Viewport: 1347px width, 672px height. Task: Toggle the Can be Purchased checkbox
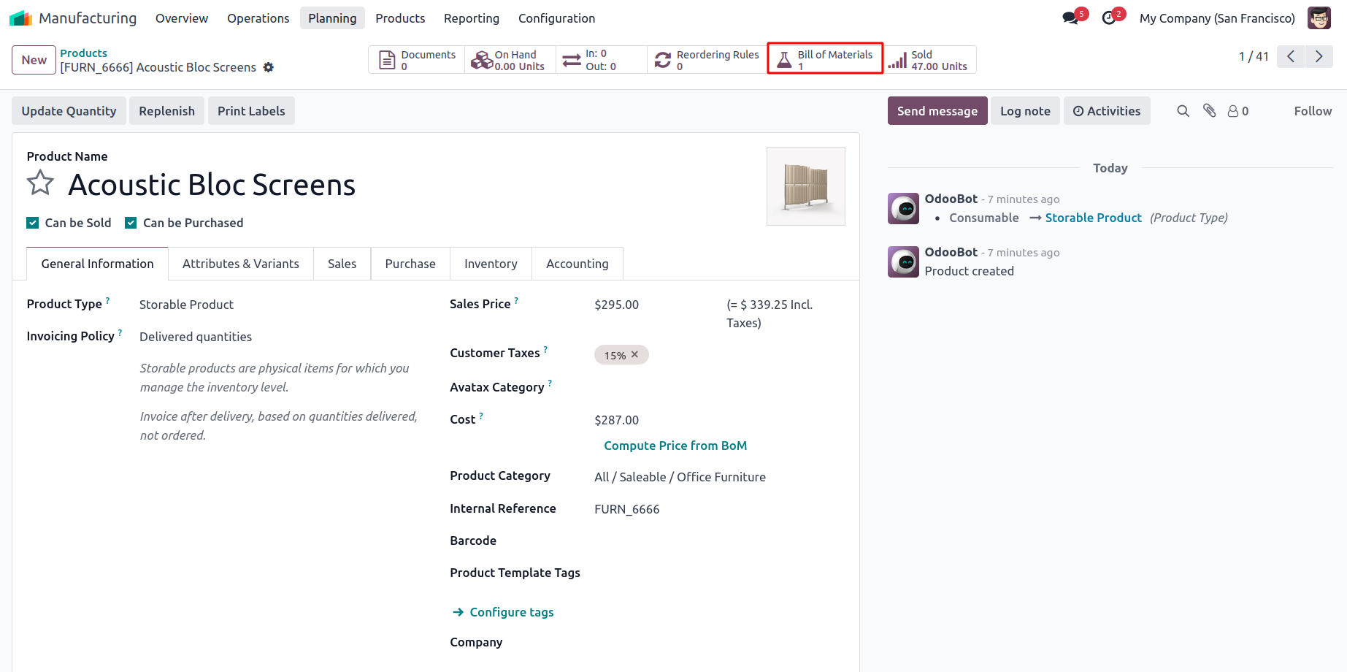131,223
